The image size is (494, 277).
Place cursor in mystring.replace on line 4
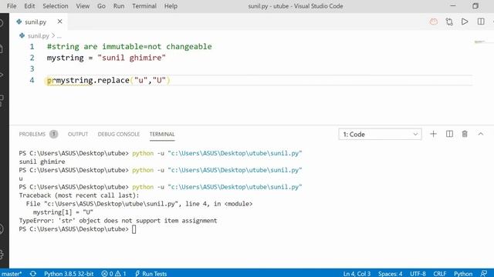point(93,80)
